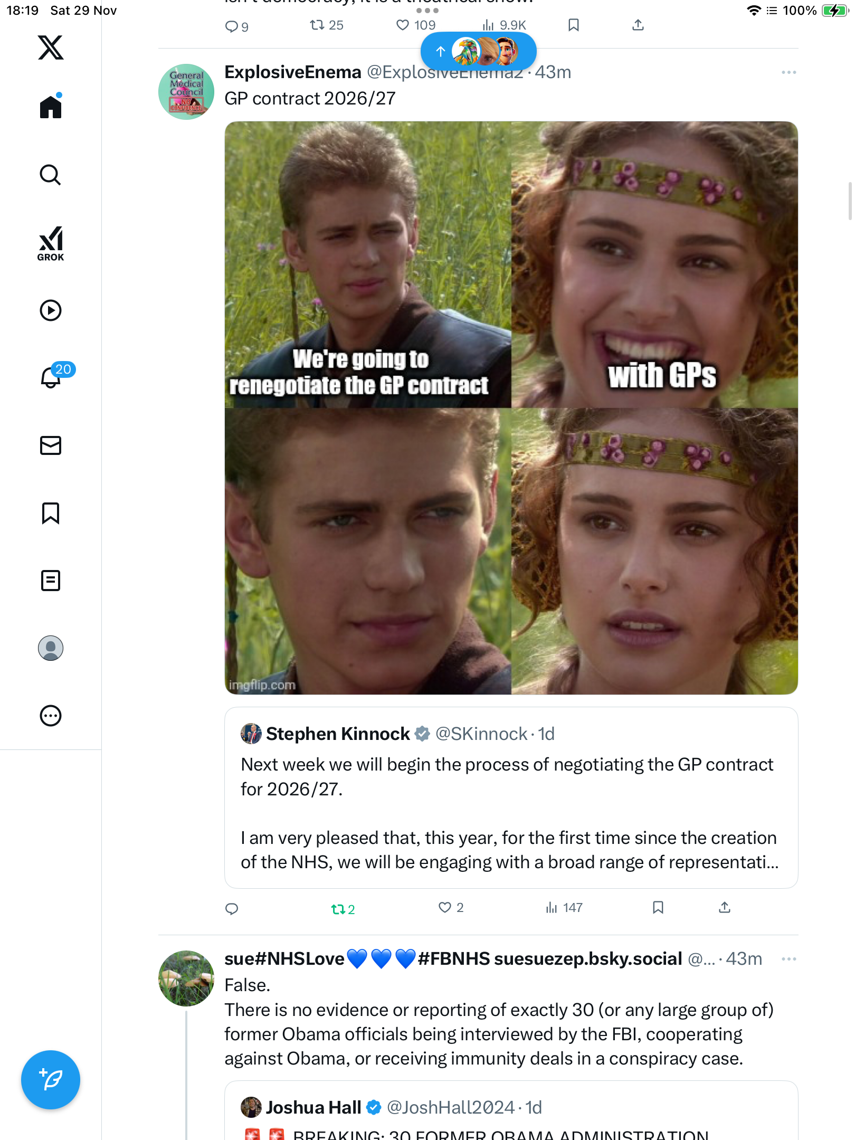Open your profile from the sidebar
855x1140 pixels.
51,648
